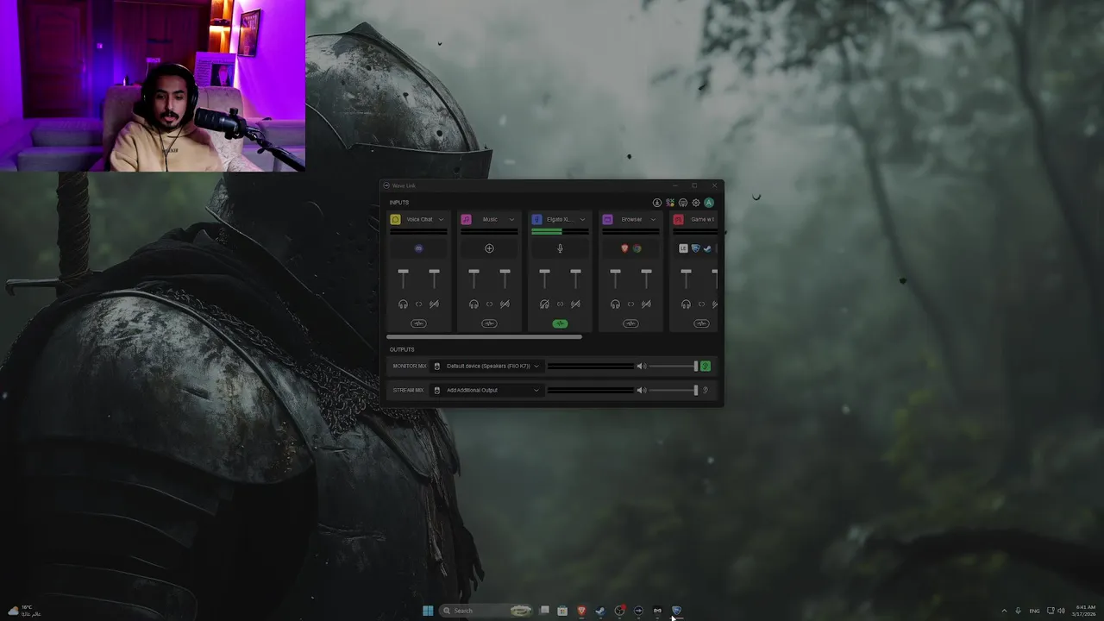This screenshot has height=621, width=1104.
Task: Mute Music in monitor mix (headphones)
Action: tap(474, 304)
